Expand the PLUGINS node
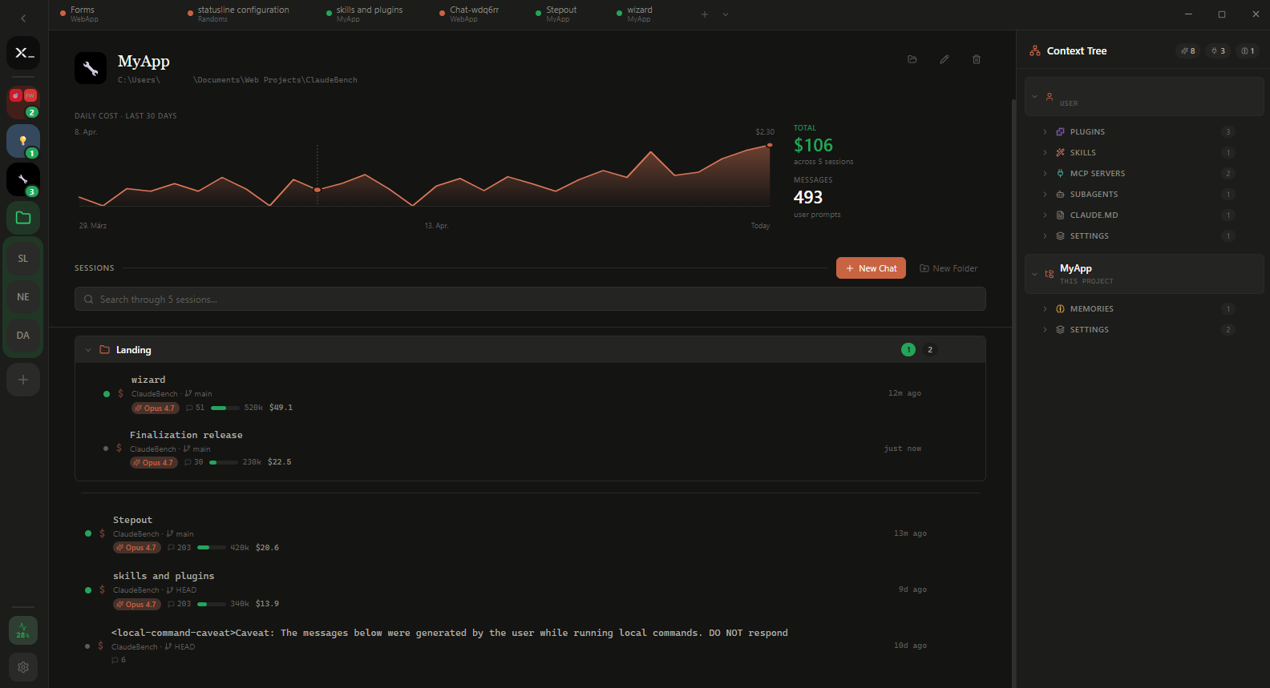Screen dimensions: 1270x688 (1045, 131)
